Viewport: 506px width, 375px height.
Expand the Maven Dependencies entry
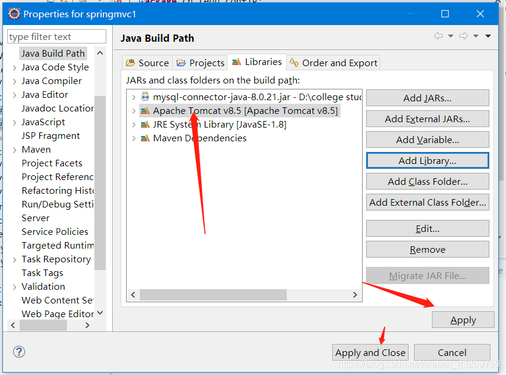pos(134,138)
